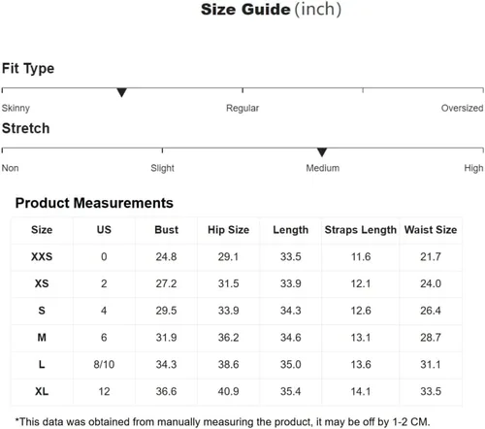The width and height of the screenshot is (485, 429).
Task: Click the Size Guide title
Action: pos(271,10)
